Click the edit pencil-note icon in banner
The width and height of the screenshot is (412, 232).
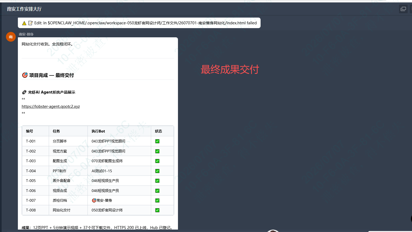pos(31,23)
